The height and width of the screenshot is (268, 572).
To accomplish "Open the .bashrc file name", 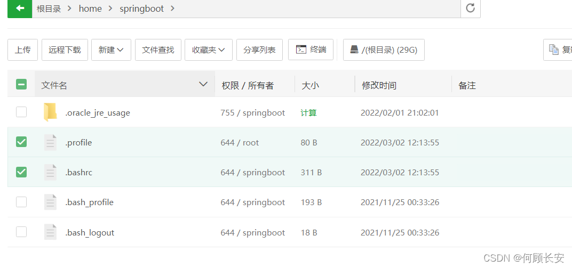I will (x=79, y=172).
